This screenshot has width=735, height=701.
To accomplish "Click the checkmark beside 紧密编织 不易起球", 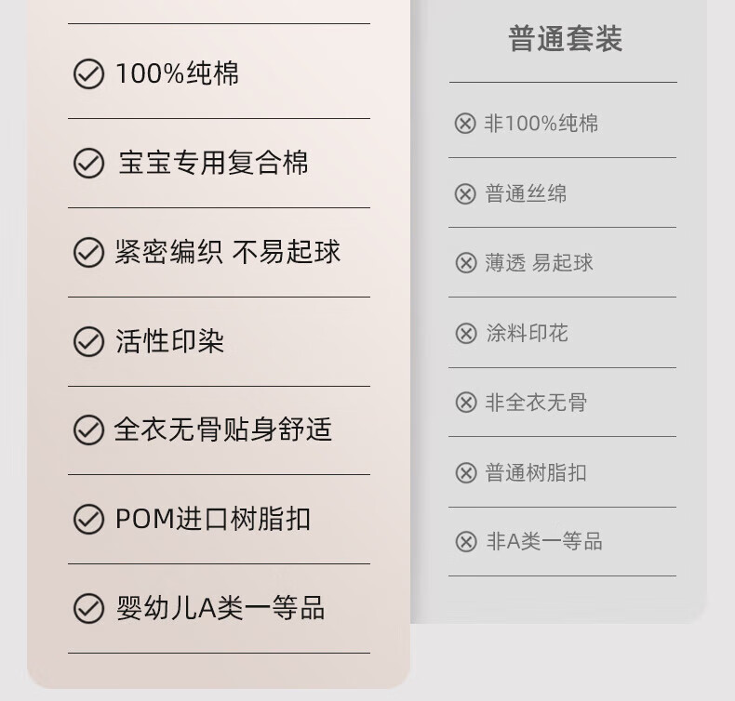I will point(88,253).
